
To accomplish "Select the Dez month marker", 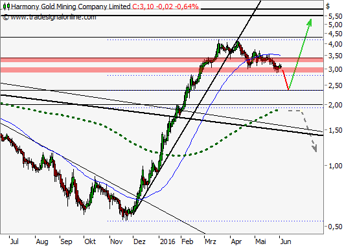I will point(139,241).
